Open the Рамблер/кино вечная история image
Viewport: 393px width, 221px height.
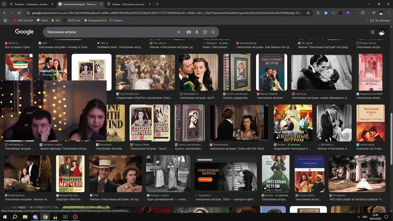28,174
